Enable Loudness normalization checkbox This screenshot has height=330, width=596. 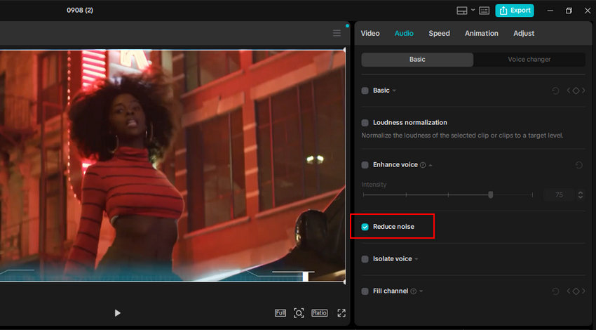365,123
